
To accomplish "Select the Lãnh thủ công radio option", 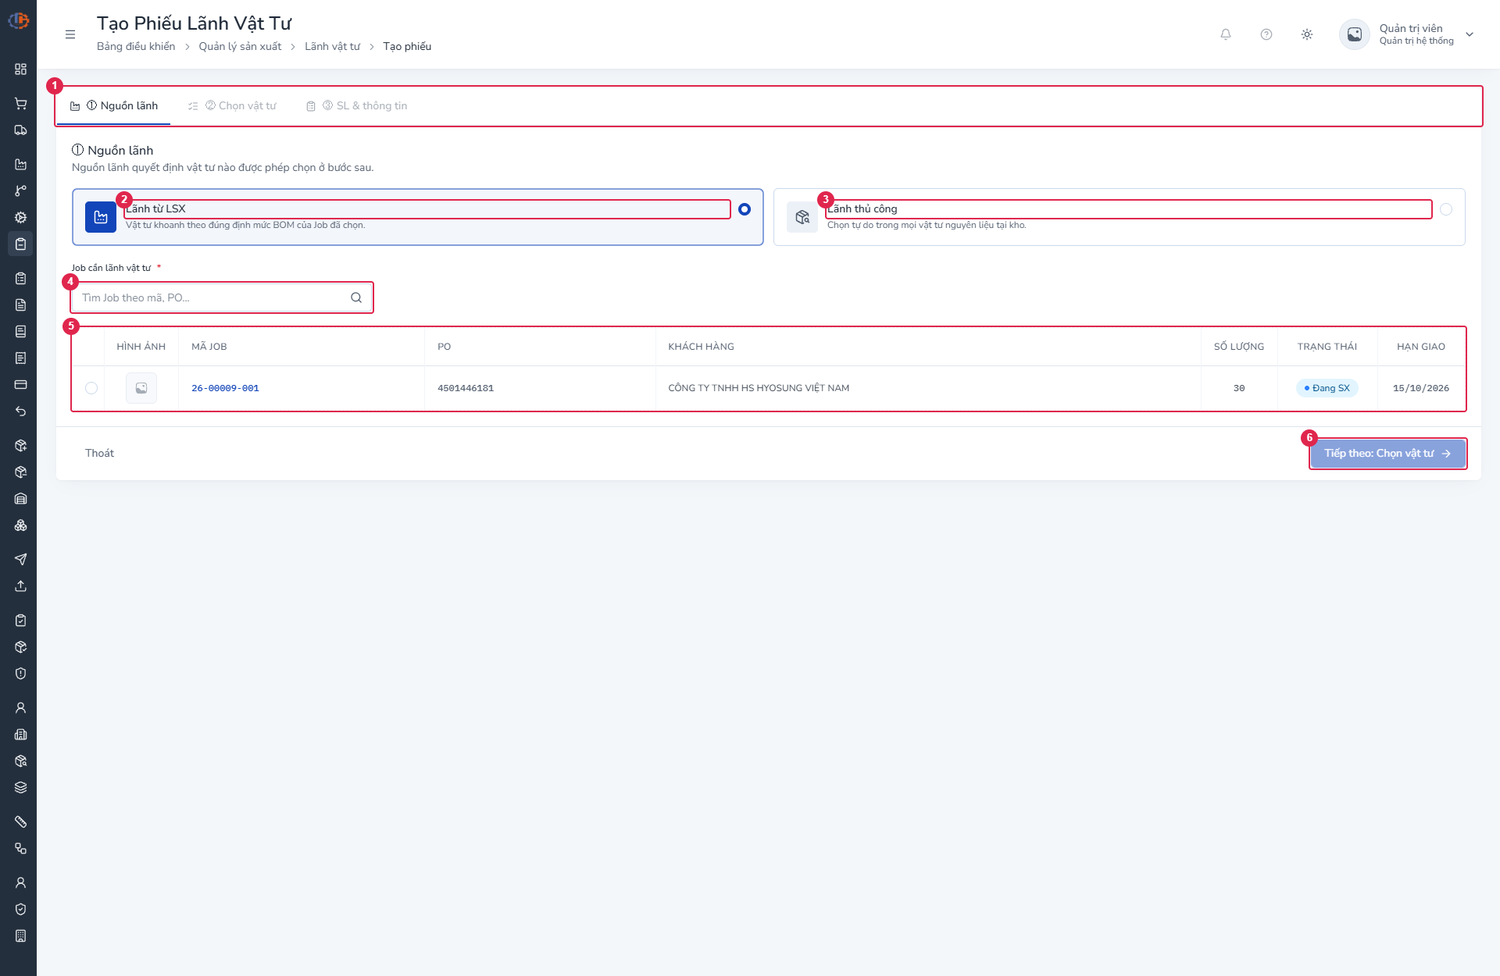I will pos(1446,209).
